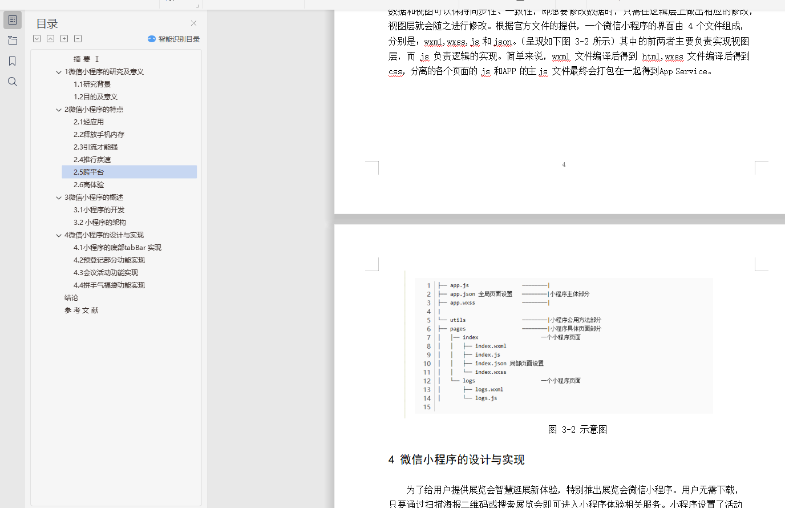
Task: Jump to 4.2预登记部分功能实现
Action: (109, 260)
